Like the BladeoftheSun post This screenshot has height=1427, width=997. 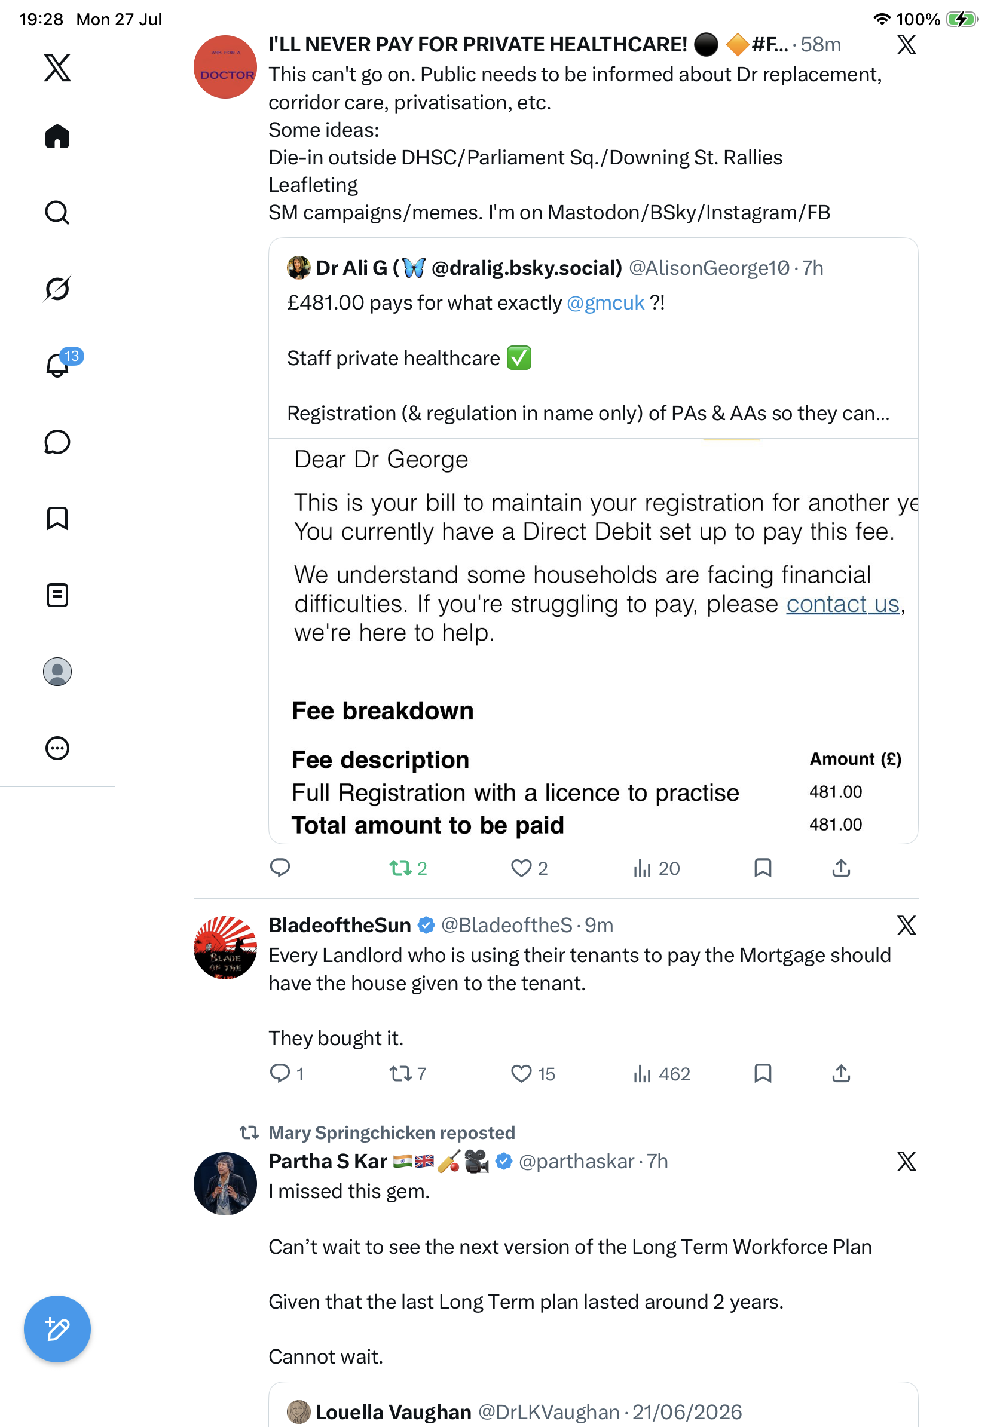[533, 1074]
